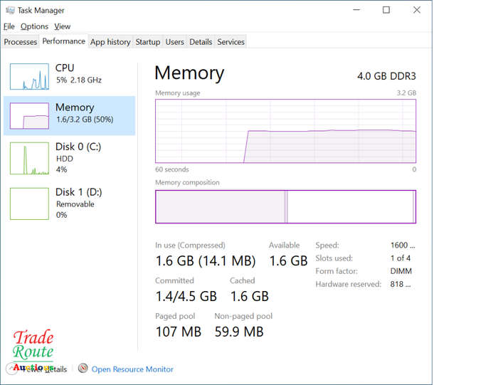Viewport: 498px width, 385px height.
Task: Click the Disk 0 (C:) activity graph
Action: 29,158
